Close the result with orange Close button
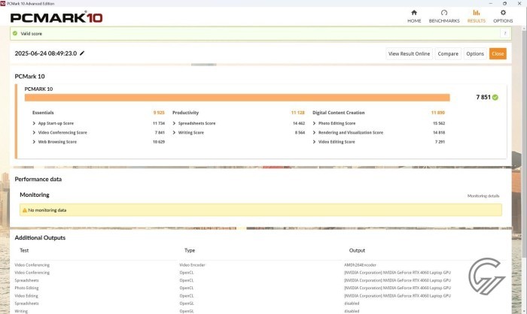This screenshot has height=314, width=527. [x=498, y=53]
